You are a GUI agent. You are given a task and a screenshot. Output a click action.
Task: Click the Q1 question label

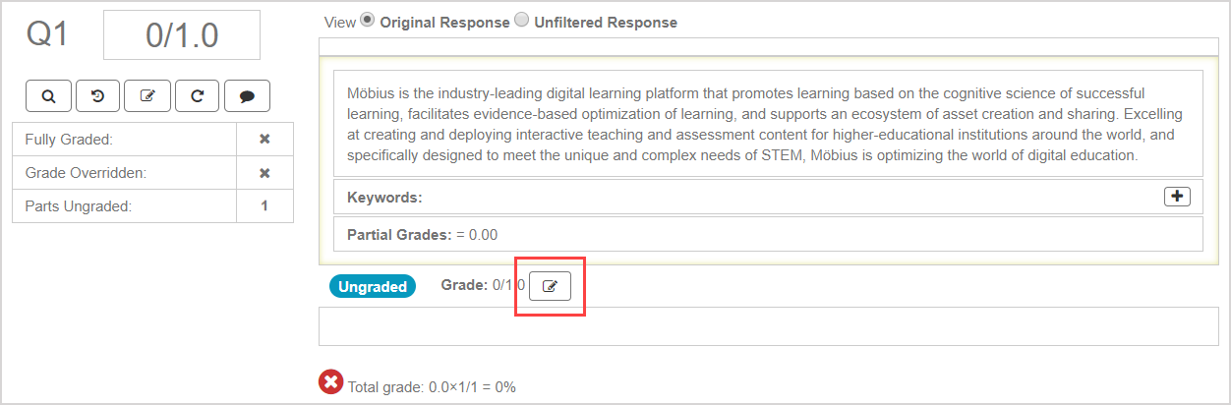click(48, 34)
